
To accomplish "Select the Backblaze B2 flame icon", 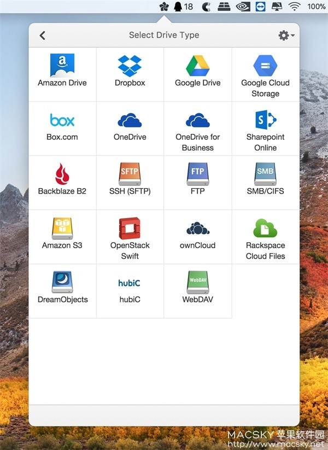I will point(62,174).
